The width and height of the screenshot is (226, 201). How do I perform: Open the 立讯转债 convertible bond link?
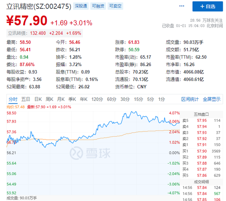[44, 33]
